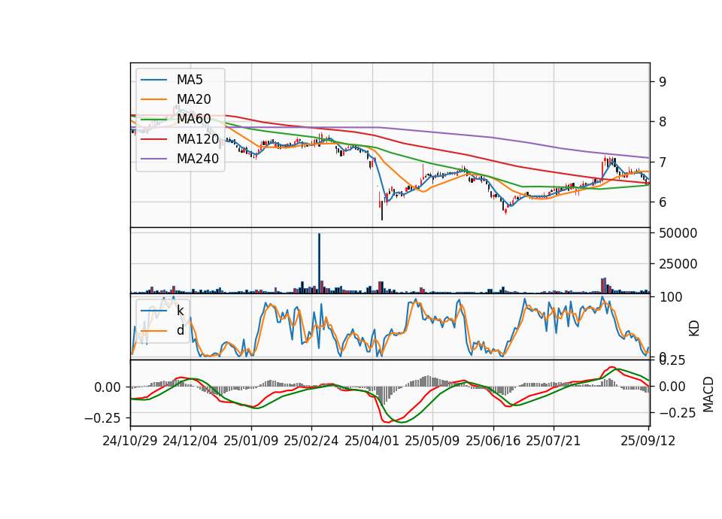This screenshot has width=722, height=519.
Task: Click the volume axis value 25000
Action: click(678, 264)
